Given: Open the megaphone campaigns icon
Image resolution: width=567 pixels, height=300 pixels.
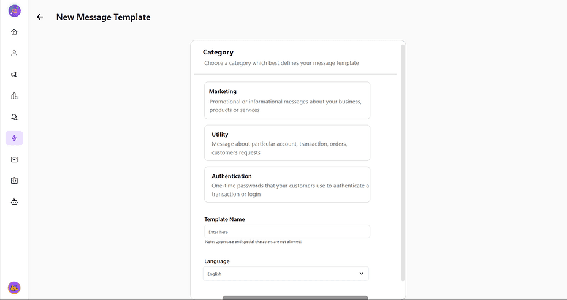Looking at the screenshot, I should 14,75.
